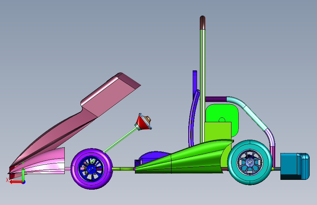The height and width of the screenshot is (205, 317).
Task: Select the red steering wheel cone
Action: (141, 122)
